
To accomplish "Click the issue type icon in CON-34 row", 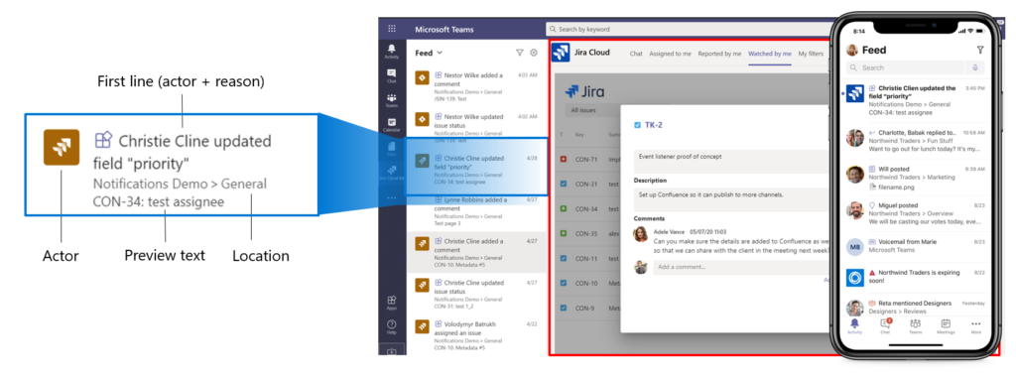I will point(564,208).
